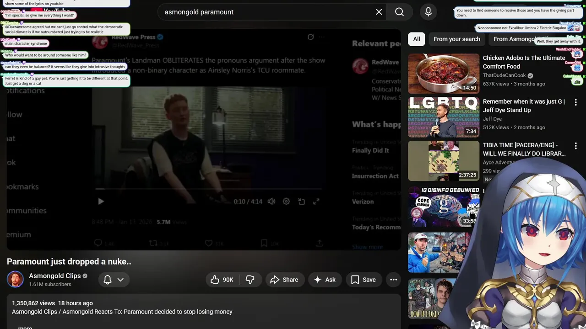The image size is (586, 329).
Task: Open the 'Asmongold Clips' channel name
Action: coord(55,276)
